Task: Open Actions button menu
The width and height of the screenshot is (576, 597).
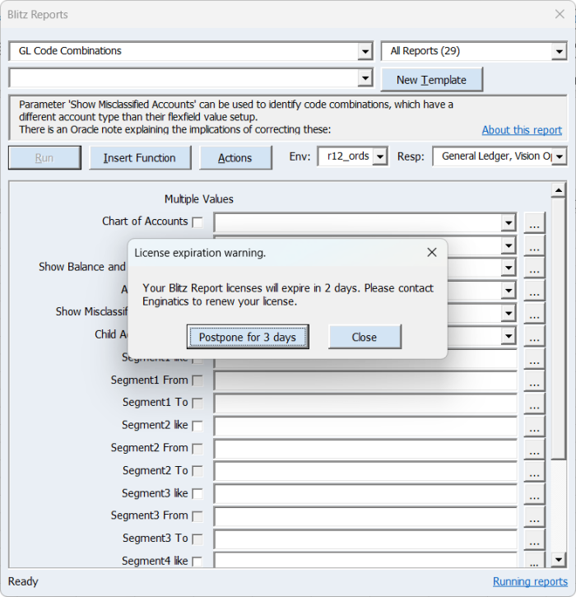Action: [x=235, y=157]
